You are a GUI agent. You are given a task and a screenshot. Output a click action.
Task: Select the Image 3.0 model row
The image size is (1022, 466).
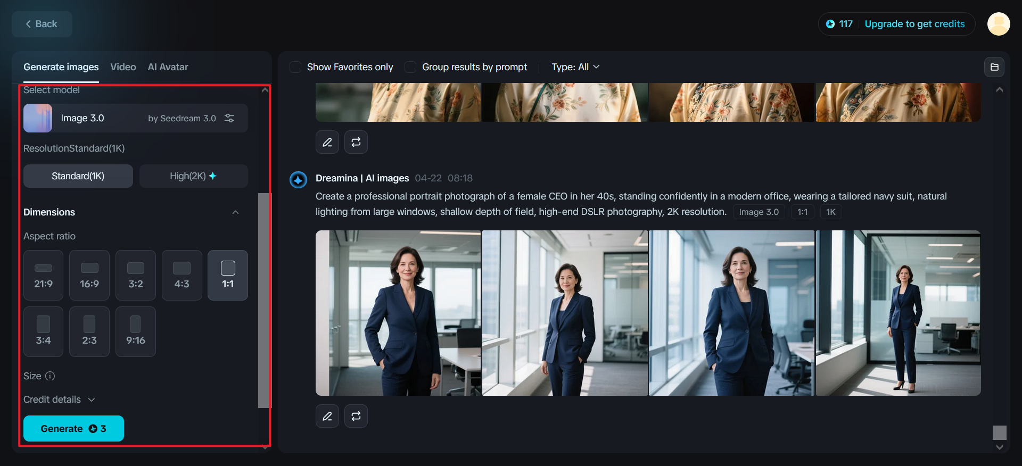pyautogui.click(x=136, y=118)
